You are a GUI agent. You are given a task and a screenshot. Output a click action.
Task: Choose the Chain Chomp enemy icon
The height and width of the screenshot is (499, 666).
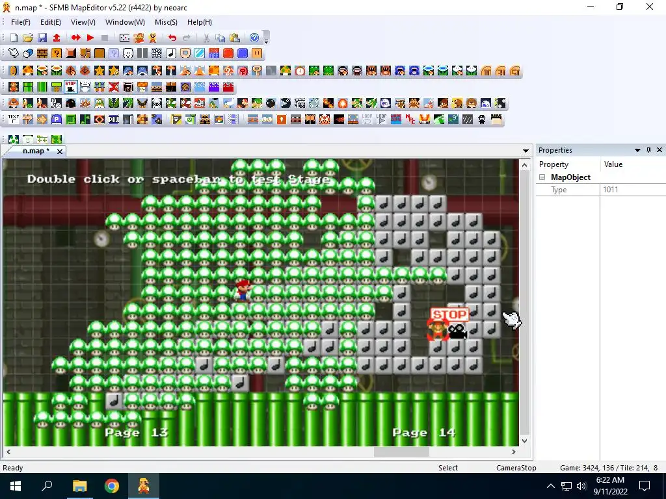pos(286,103)
